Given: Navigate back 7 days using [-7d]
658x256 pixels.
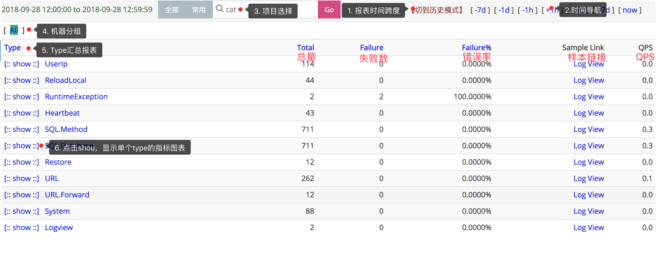Looking at the screenshot, I should coord(480,10).
